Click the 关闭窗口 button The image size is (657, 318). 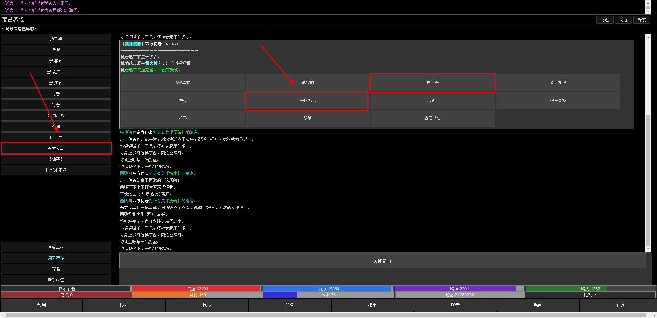383,261
